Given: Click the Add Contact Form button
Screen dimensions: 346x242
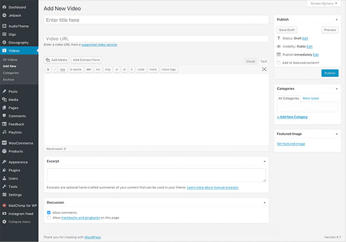Looking at the screenshot, I should [86, 60].
